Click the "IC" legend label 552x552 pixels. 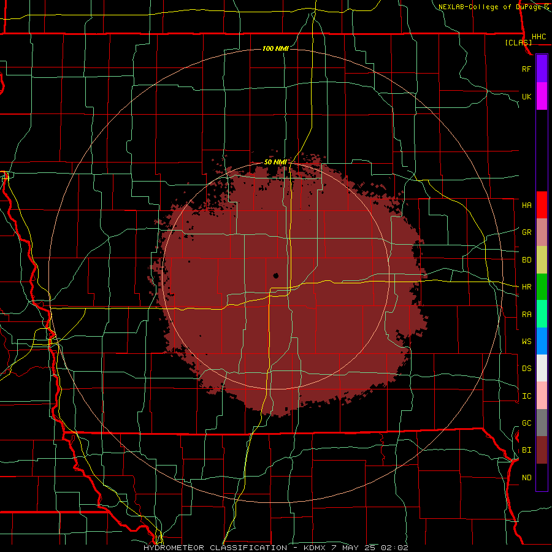click(526, 396)
